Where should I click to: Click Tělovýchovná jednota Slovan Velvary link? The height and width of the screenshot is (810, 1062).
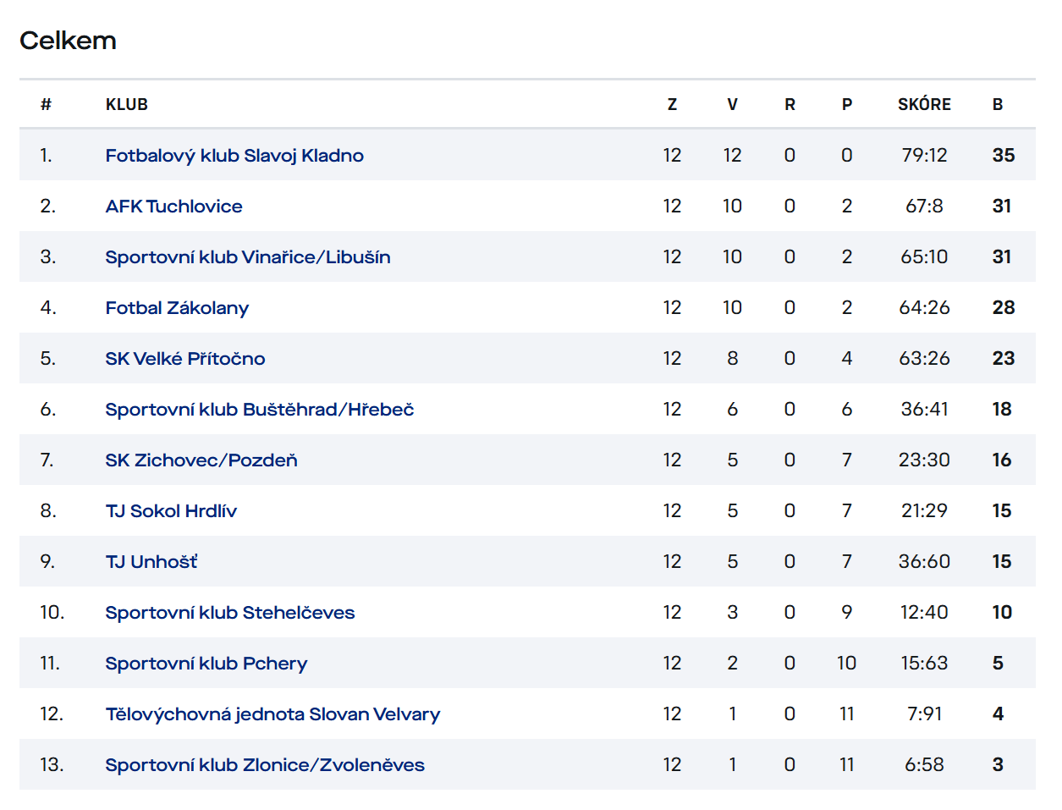pyautogui.click(x=272, y=714)
